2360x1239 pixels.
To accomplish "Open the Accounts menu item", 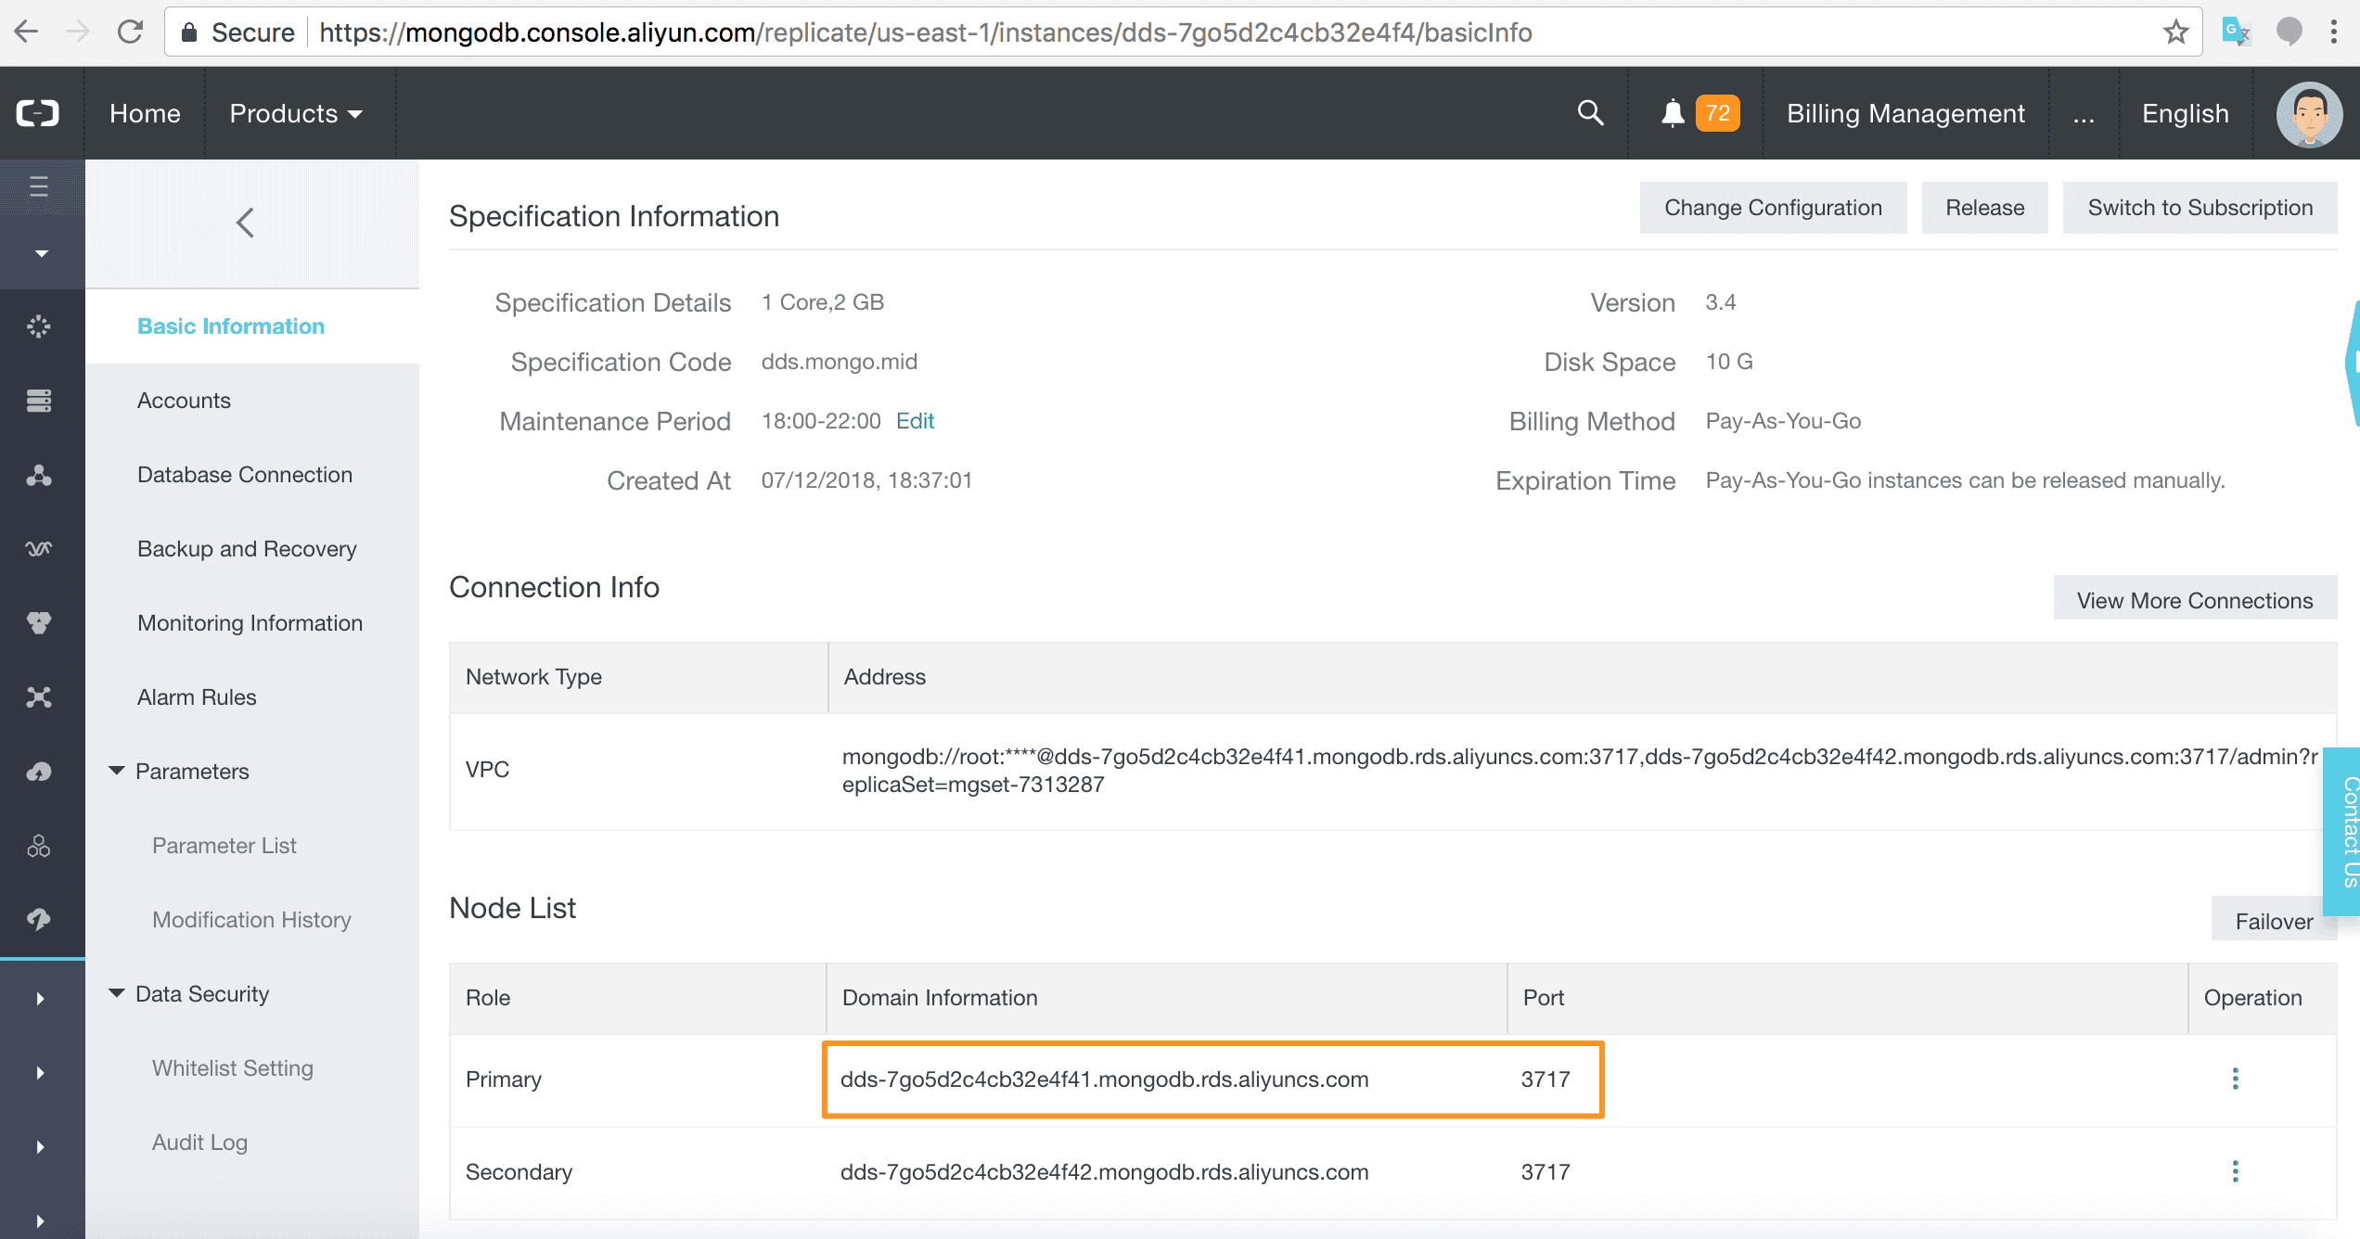I will pyautogui.click(x=184, y=401).
